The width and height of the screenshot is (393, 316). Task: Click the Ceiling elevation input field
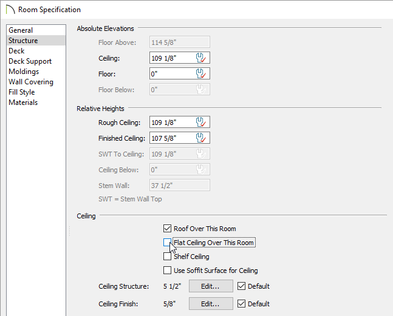(179, 58)
